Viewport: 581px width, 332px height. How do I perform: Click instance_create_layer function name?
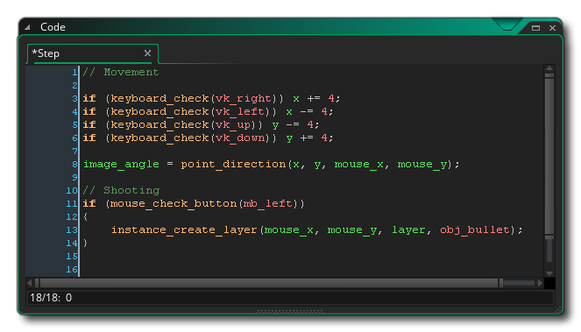coord(184,230)
